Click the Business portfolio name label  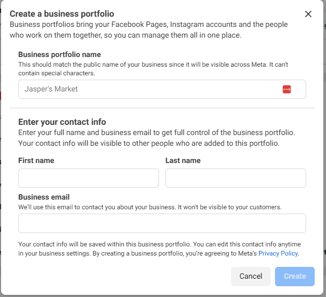tap(60, 54)
